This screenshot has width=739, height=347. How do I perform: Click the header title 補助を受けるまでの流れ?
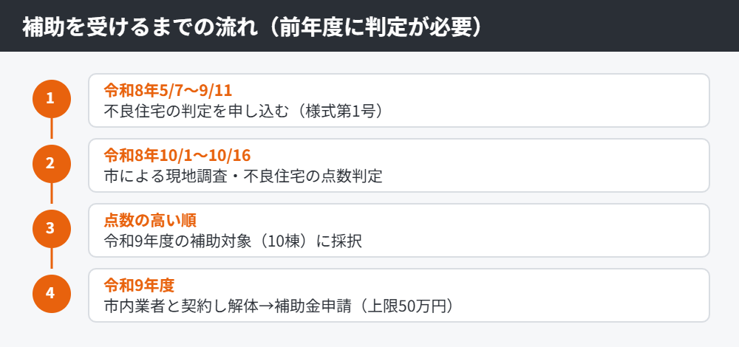pyautogui.click(x=140, y=28)
